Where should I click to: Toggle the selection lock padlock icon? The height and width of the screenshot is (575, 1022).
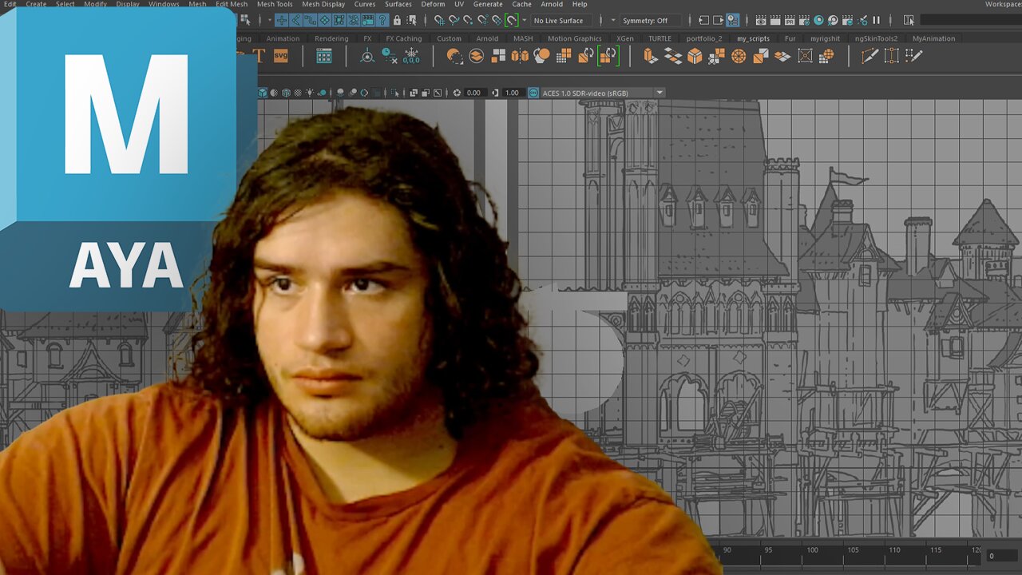(x=397, y=20)
